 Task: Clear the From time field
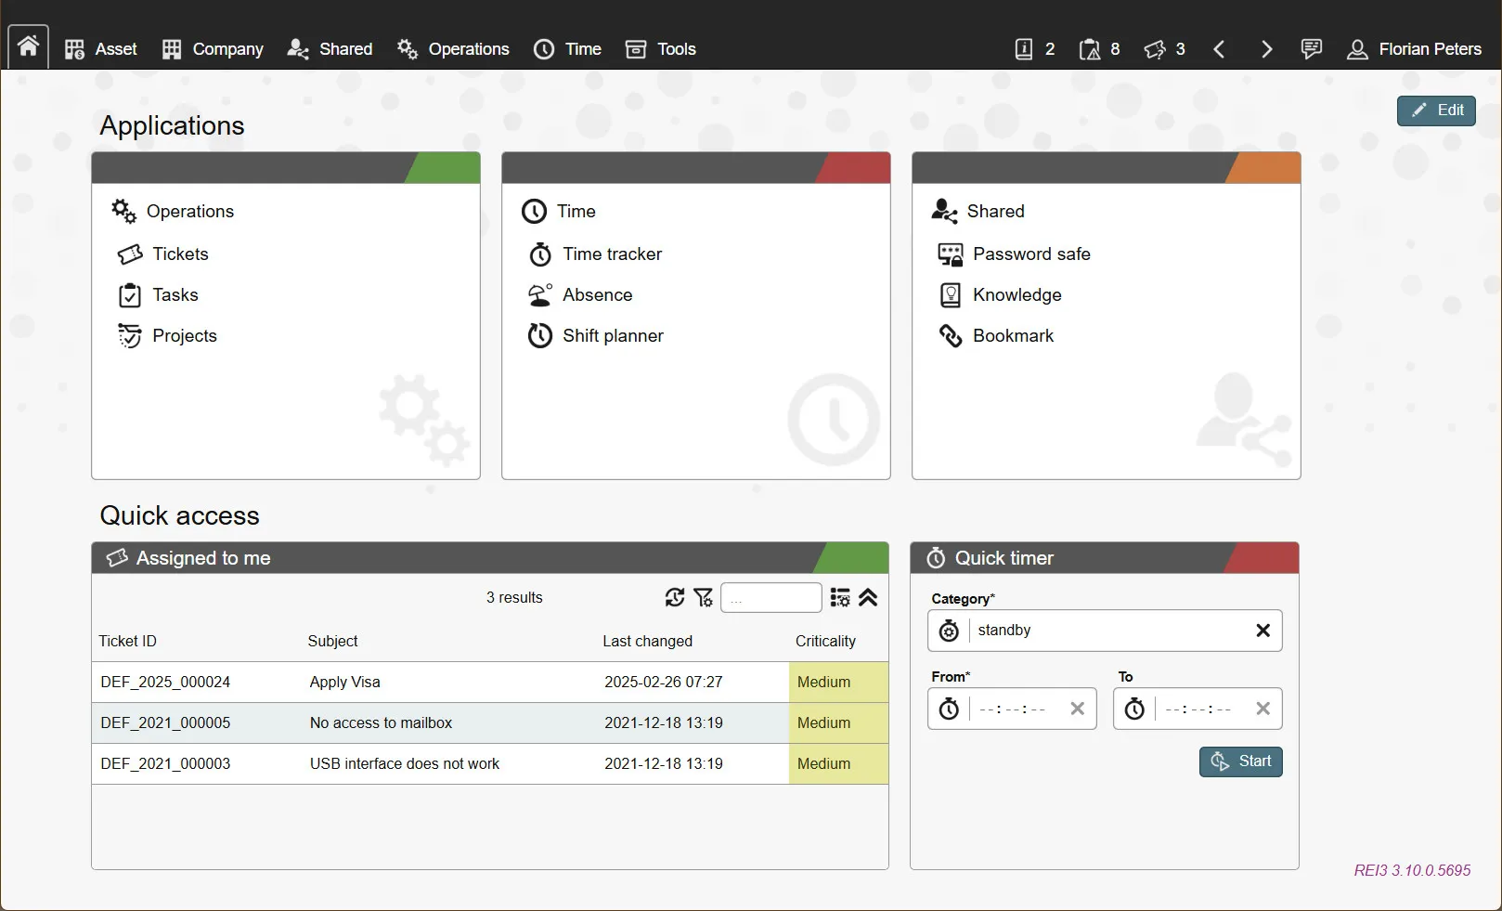tap(1077, 709)
